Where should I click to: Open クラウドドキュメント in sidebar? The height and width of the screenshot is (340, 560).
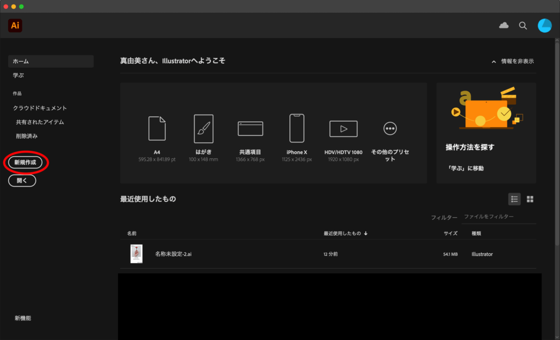point(40,108)
